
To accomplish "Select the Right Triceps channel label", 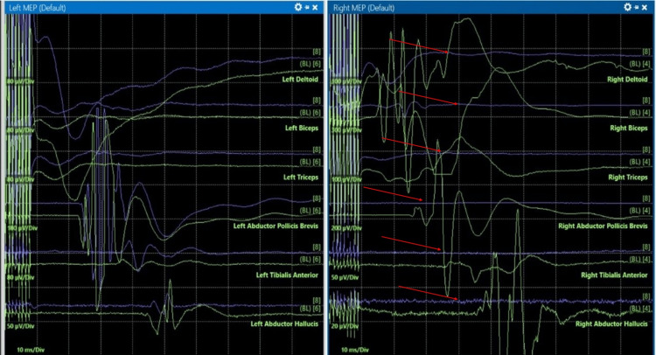I will (628, 177).
